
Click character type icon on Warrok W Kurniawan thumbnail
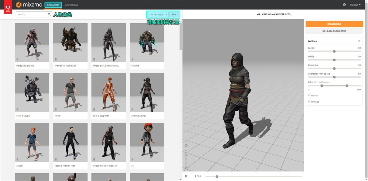pos(56,59)
